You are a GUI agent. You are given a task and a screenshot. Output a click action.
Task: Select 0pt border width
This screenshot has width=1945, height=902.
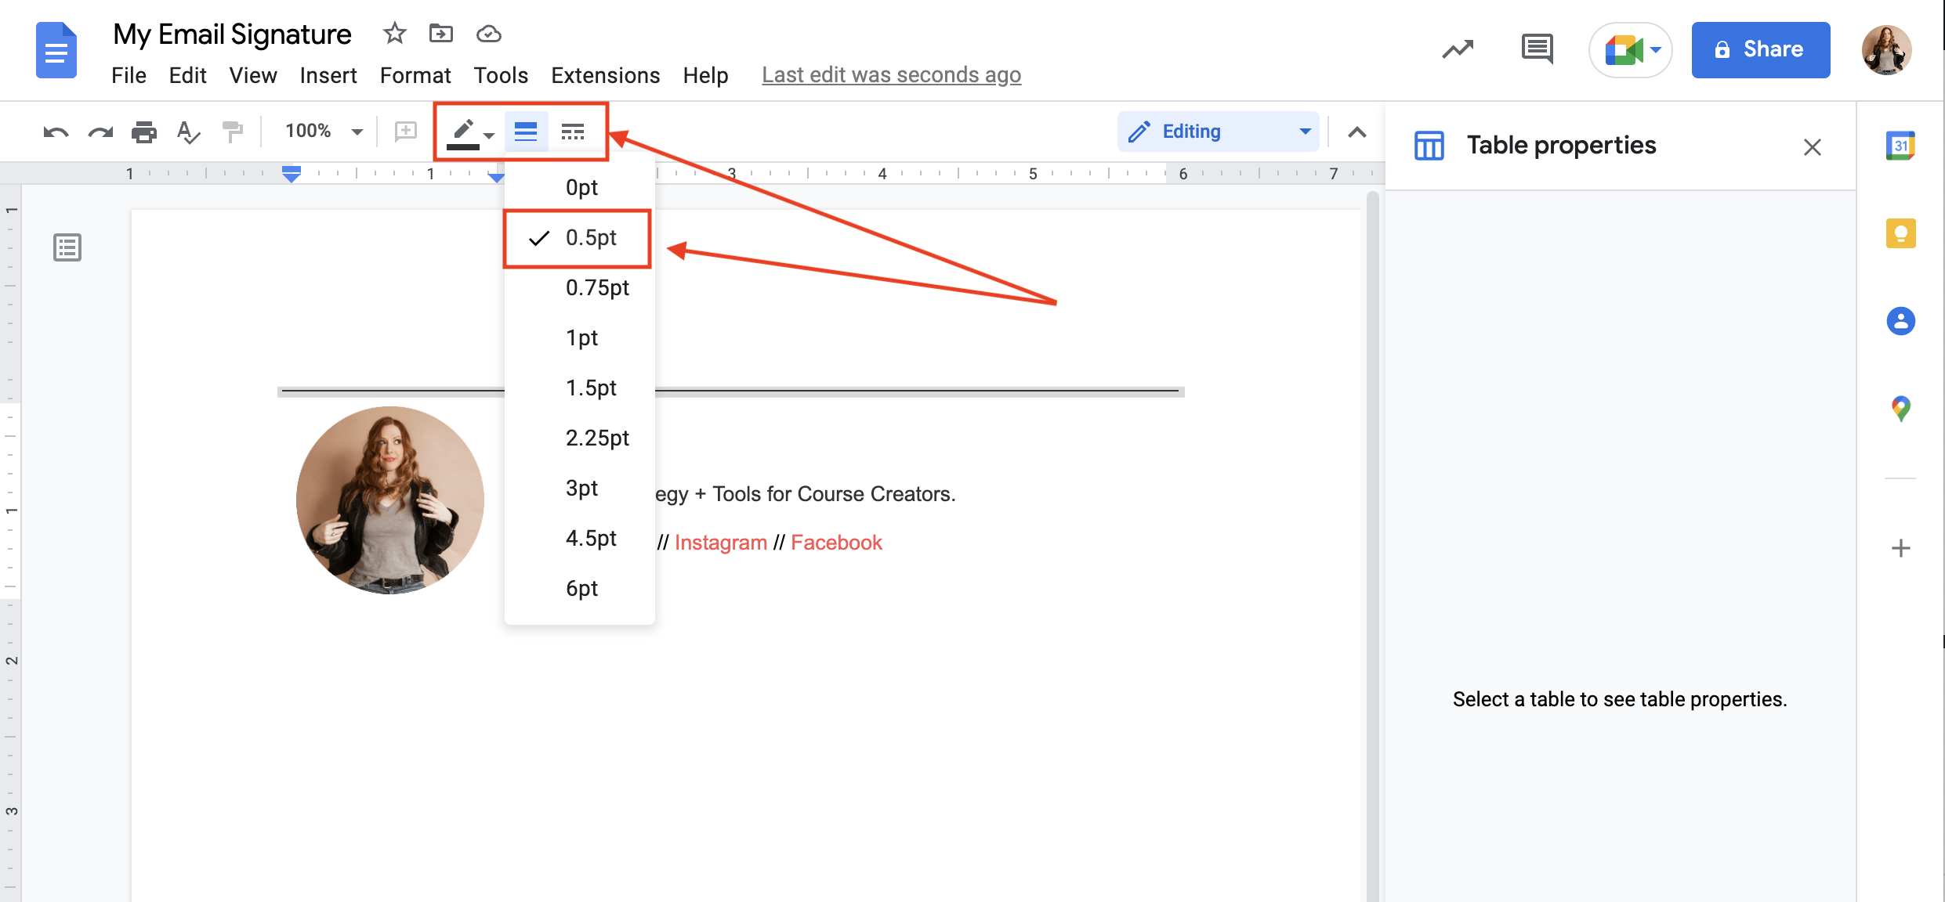pyautogui.click(x=580, y=188)
